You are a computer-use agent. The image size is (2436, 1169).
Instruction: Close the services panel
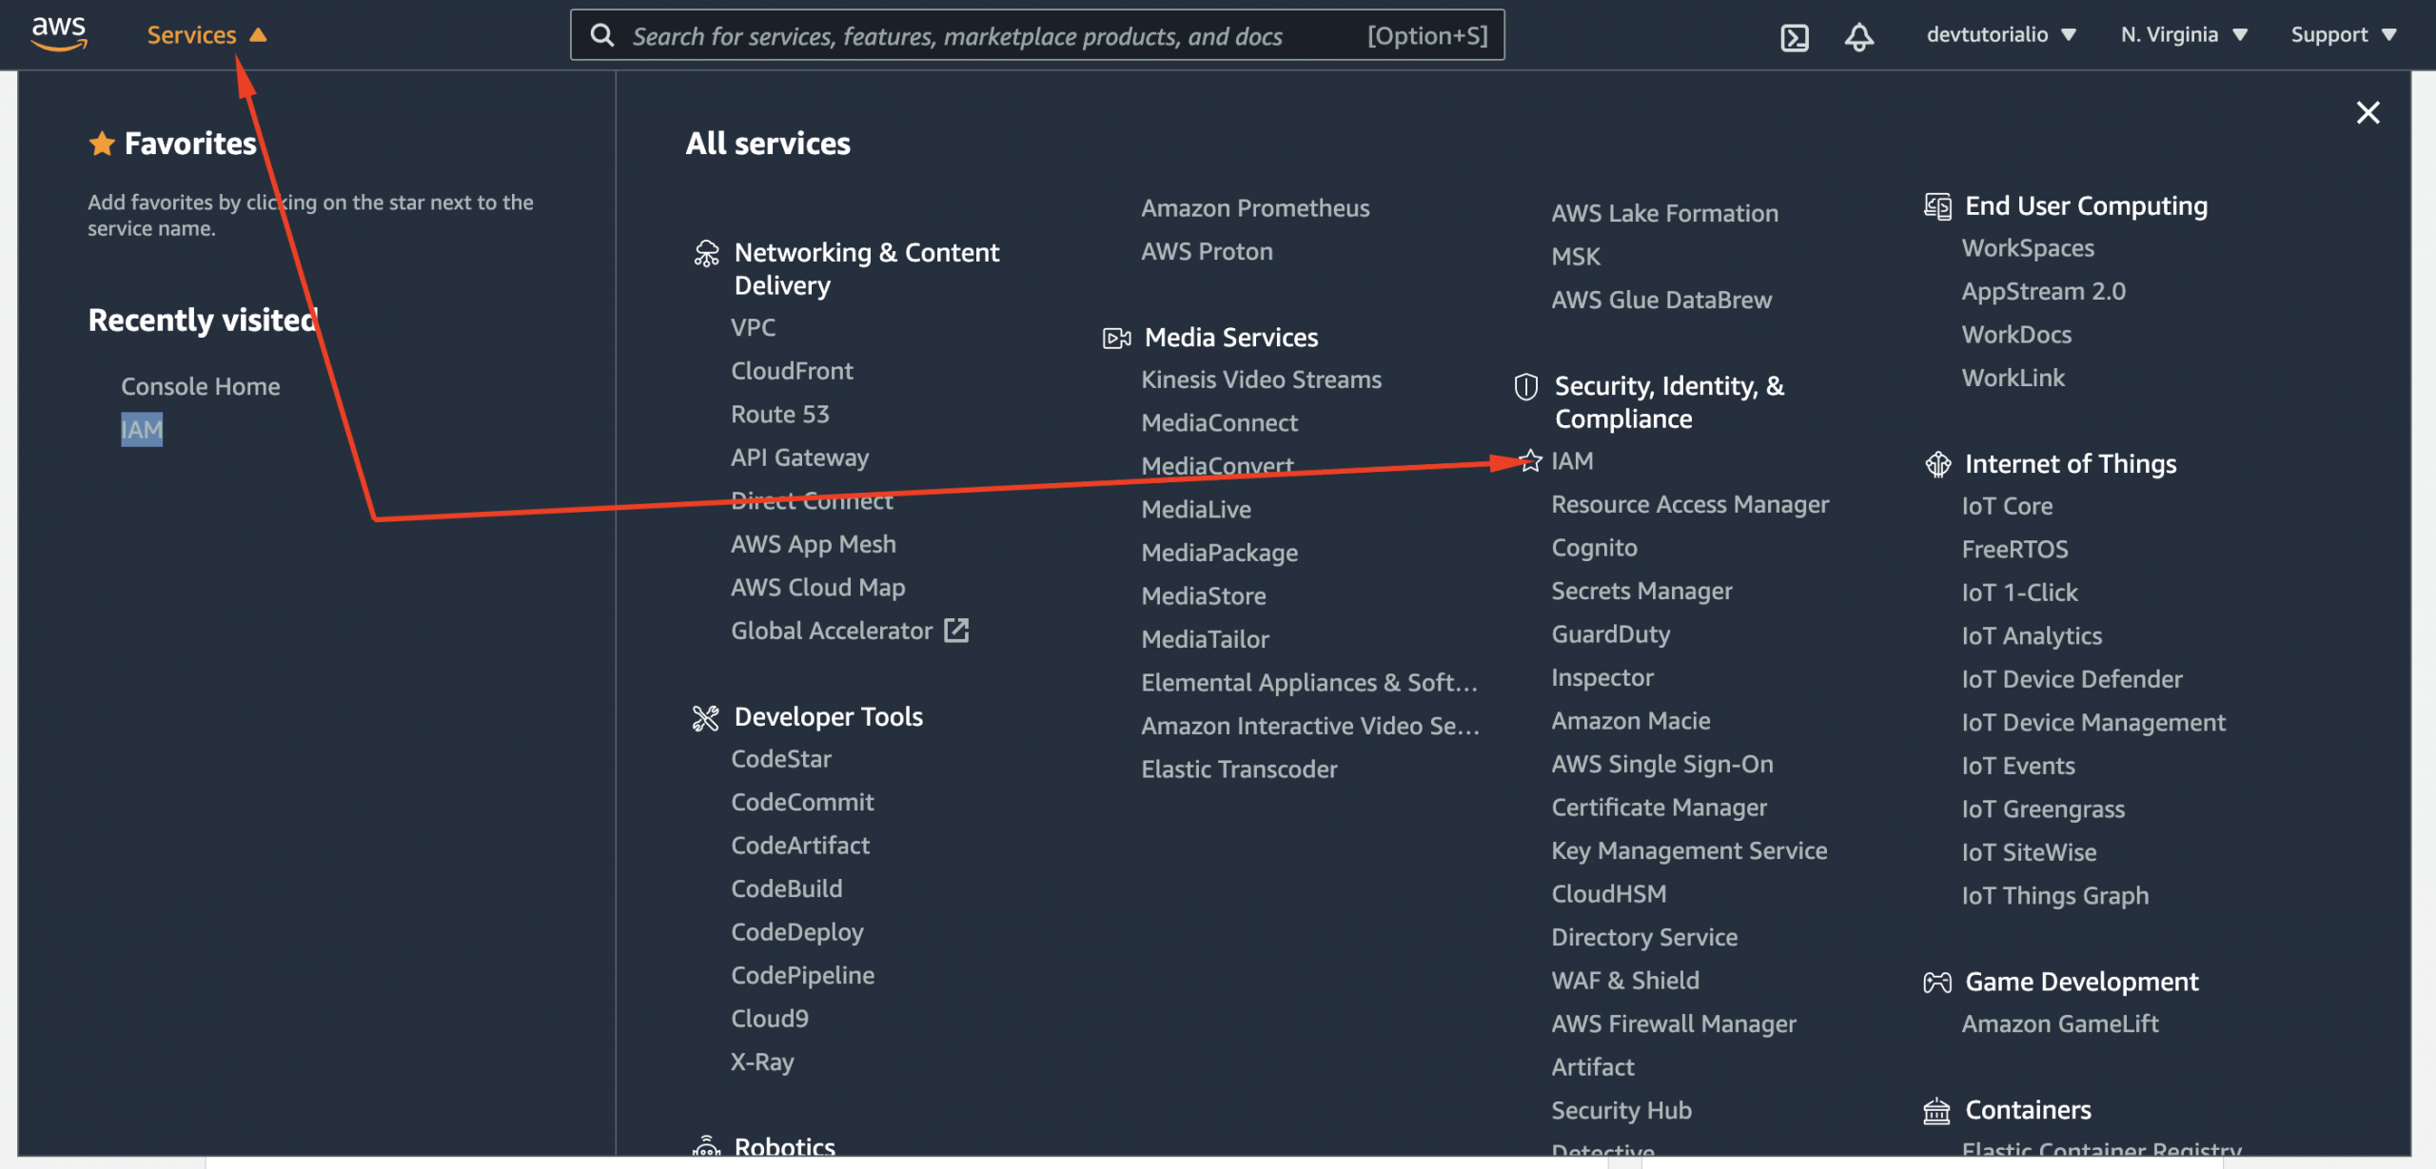[2367, 112]
